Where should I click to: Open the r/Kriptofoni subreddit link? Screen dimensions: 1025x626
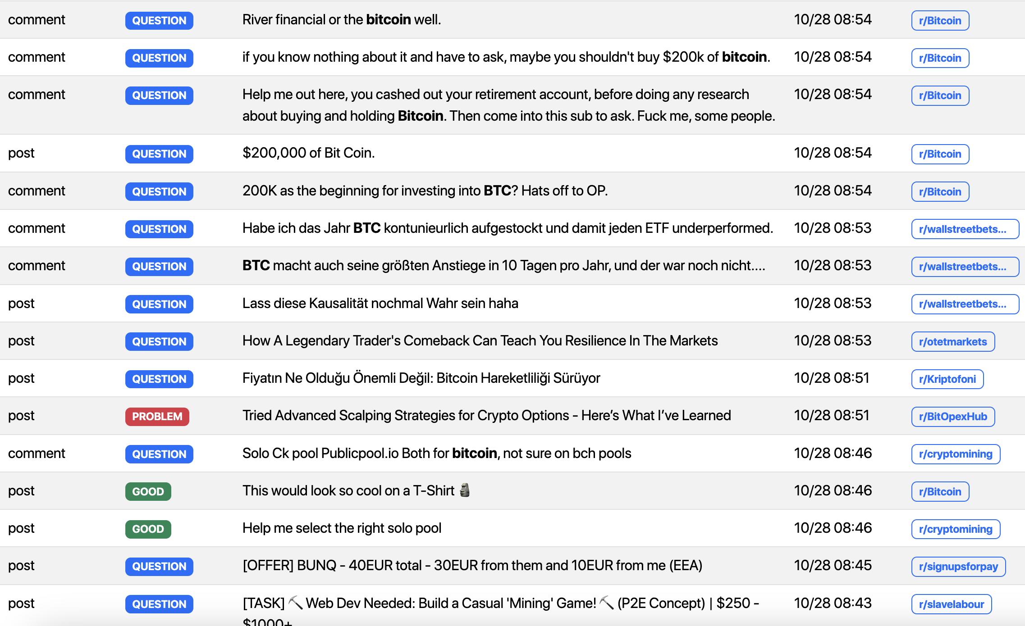(947, 379)
